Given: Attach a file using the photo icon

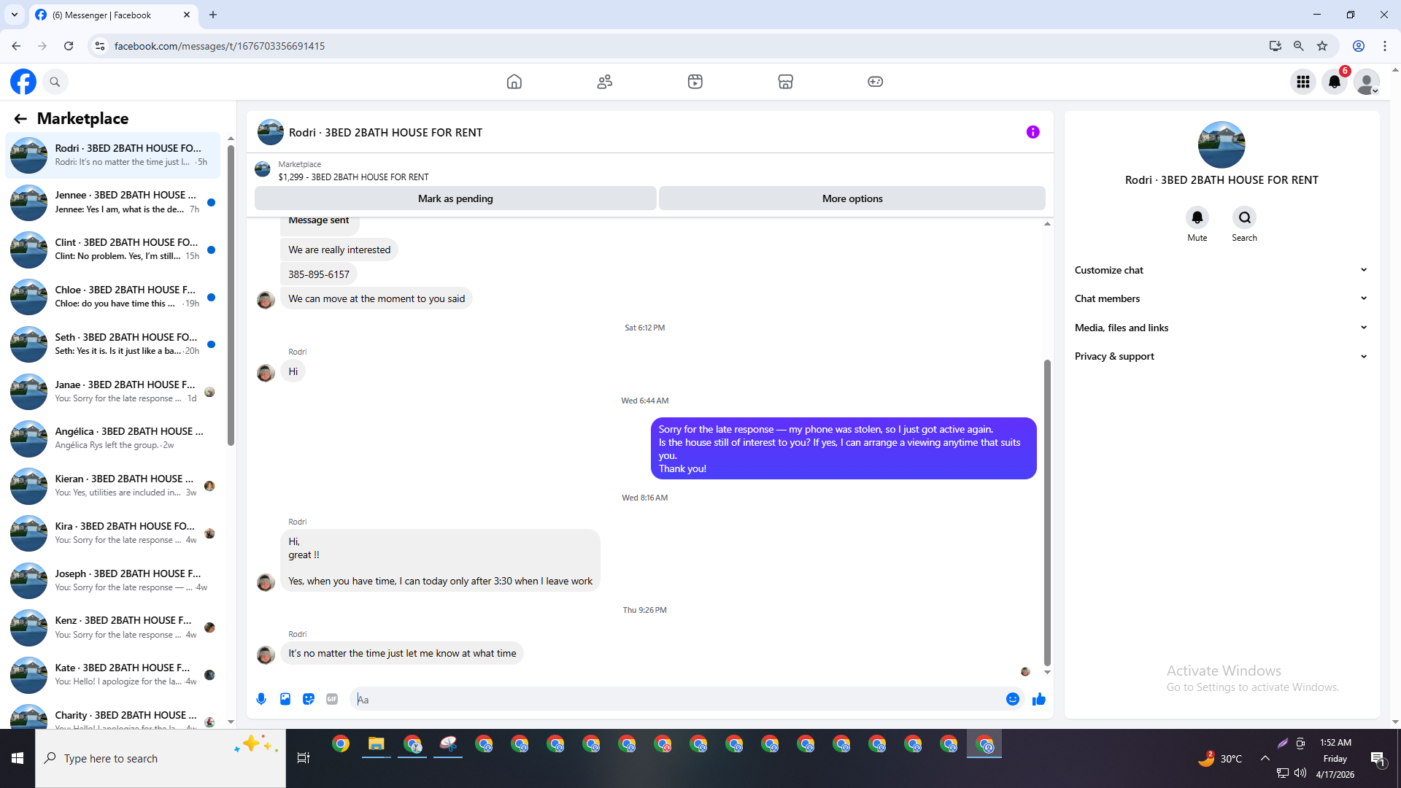Looking at the screenshot, I should tap(285, 699).
